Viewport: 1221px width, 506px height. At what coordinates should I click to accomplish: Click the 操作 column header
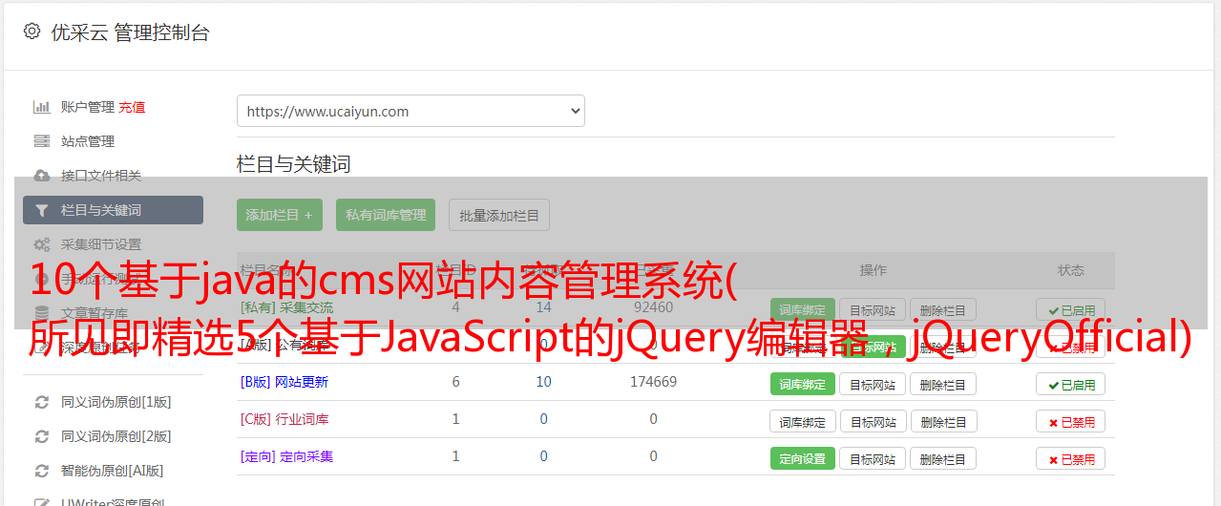(x=874, y=270)
